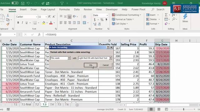Toggle Italic formatting

click(22, 23)
